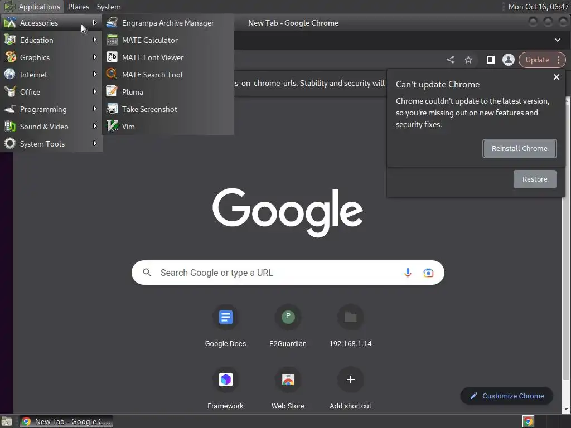Expand the Programming submenu arrow
This screenshot has height=428, width=571.
tap(95, 109)
